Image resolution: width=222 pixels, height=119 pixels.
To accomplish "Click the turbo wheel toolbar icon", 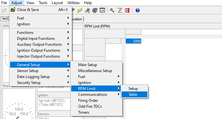I will click(x=95, y=10).
